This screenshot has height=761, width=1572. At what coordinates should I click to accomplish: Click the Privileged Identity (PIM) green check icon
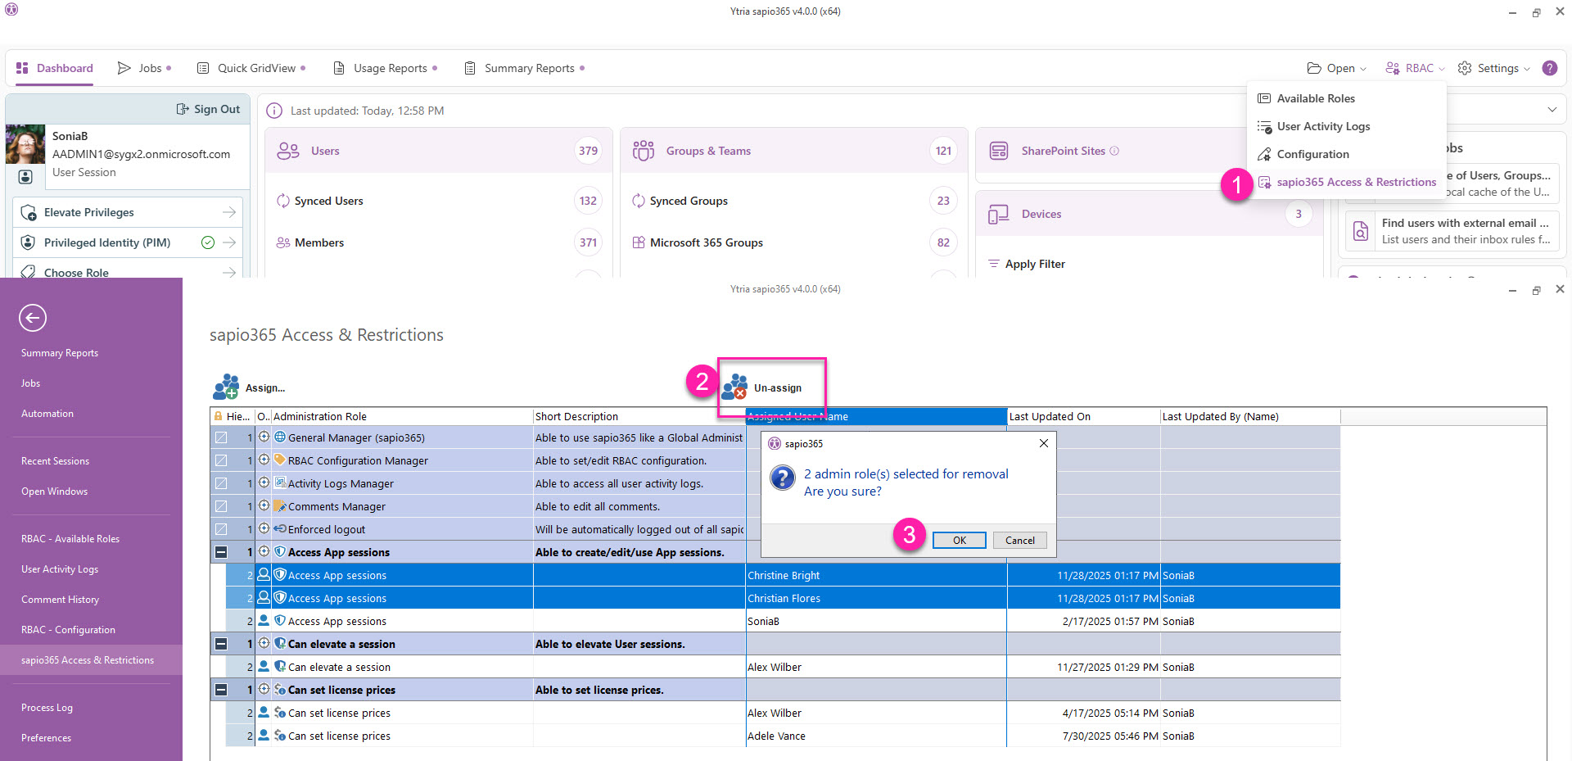207,242
